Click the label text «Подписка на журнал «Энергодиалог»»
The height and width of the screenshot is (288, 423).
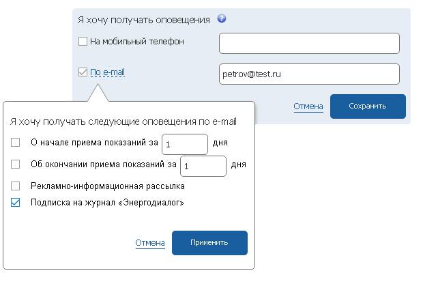[x=107, y=203]
